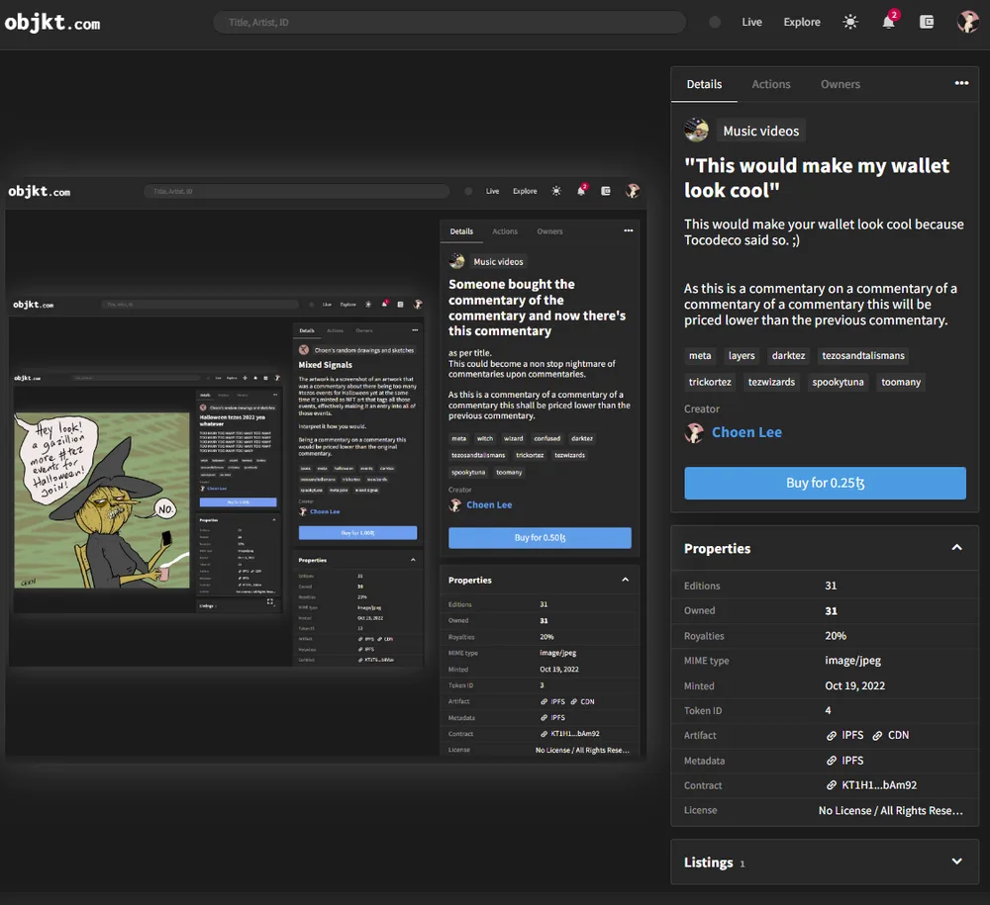
Task: Open the Explore menu in the header
Action: pos(802,22)
